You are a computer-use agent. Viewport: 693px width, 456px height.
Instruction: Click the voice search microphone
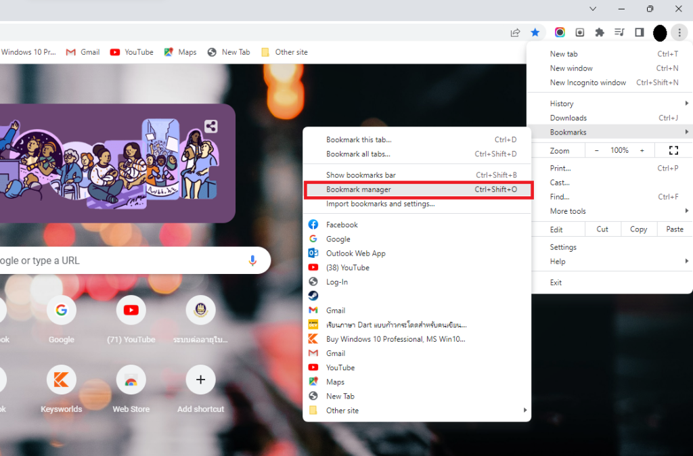tap(252, 260)
